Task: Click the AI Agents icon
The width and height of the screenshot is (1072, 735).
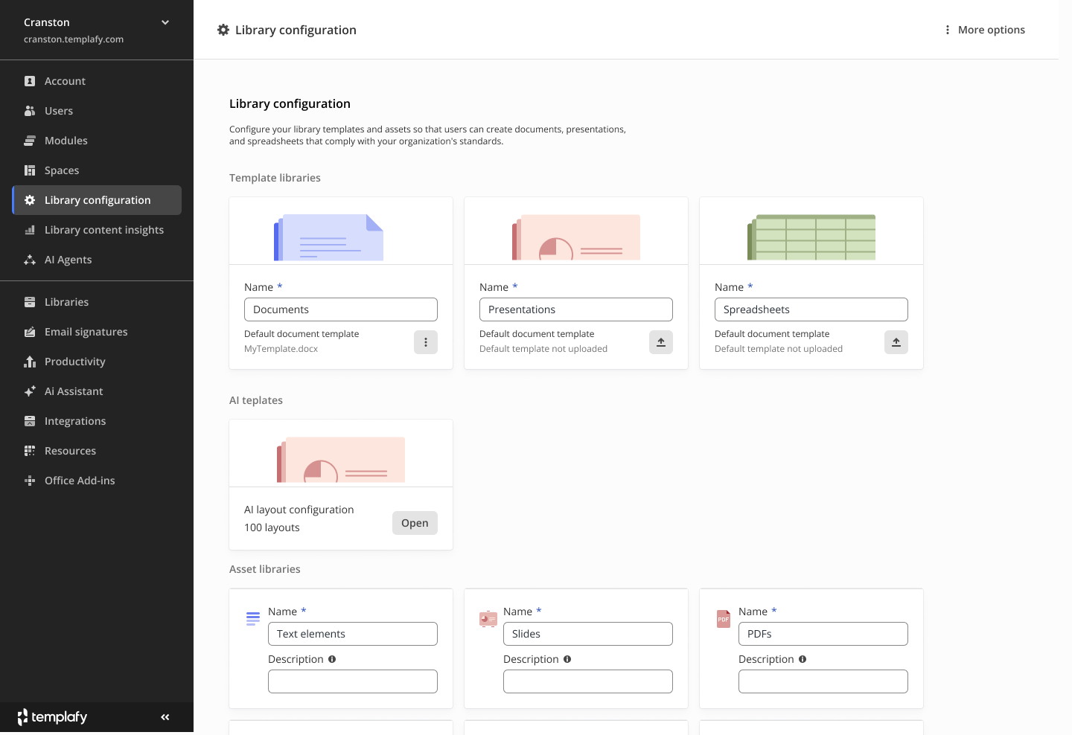Action: [30, 260]
